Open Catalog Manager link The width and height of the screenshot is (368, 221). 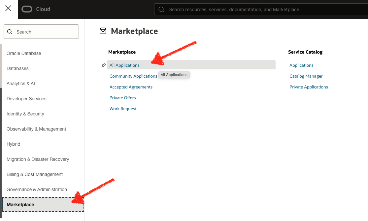click(x=306, y=76)
